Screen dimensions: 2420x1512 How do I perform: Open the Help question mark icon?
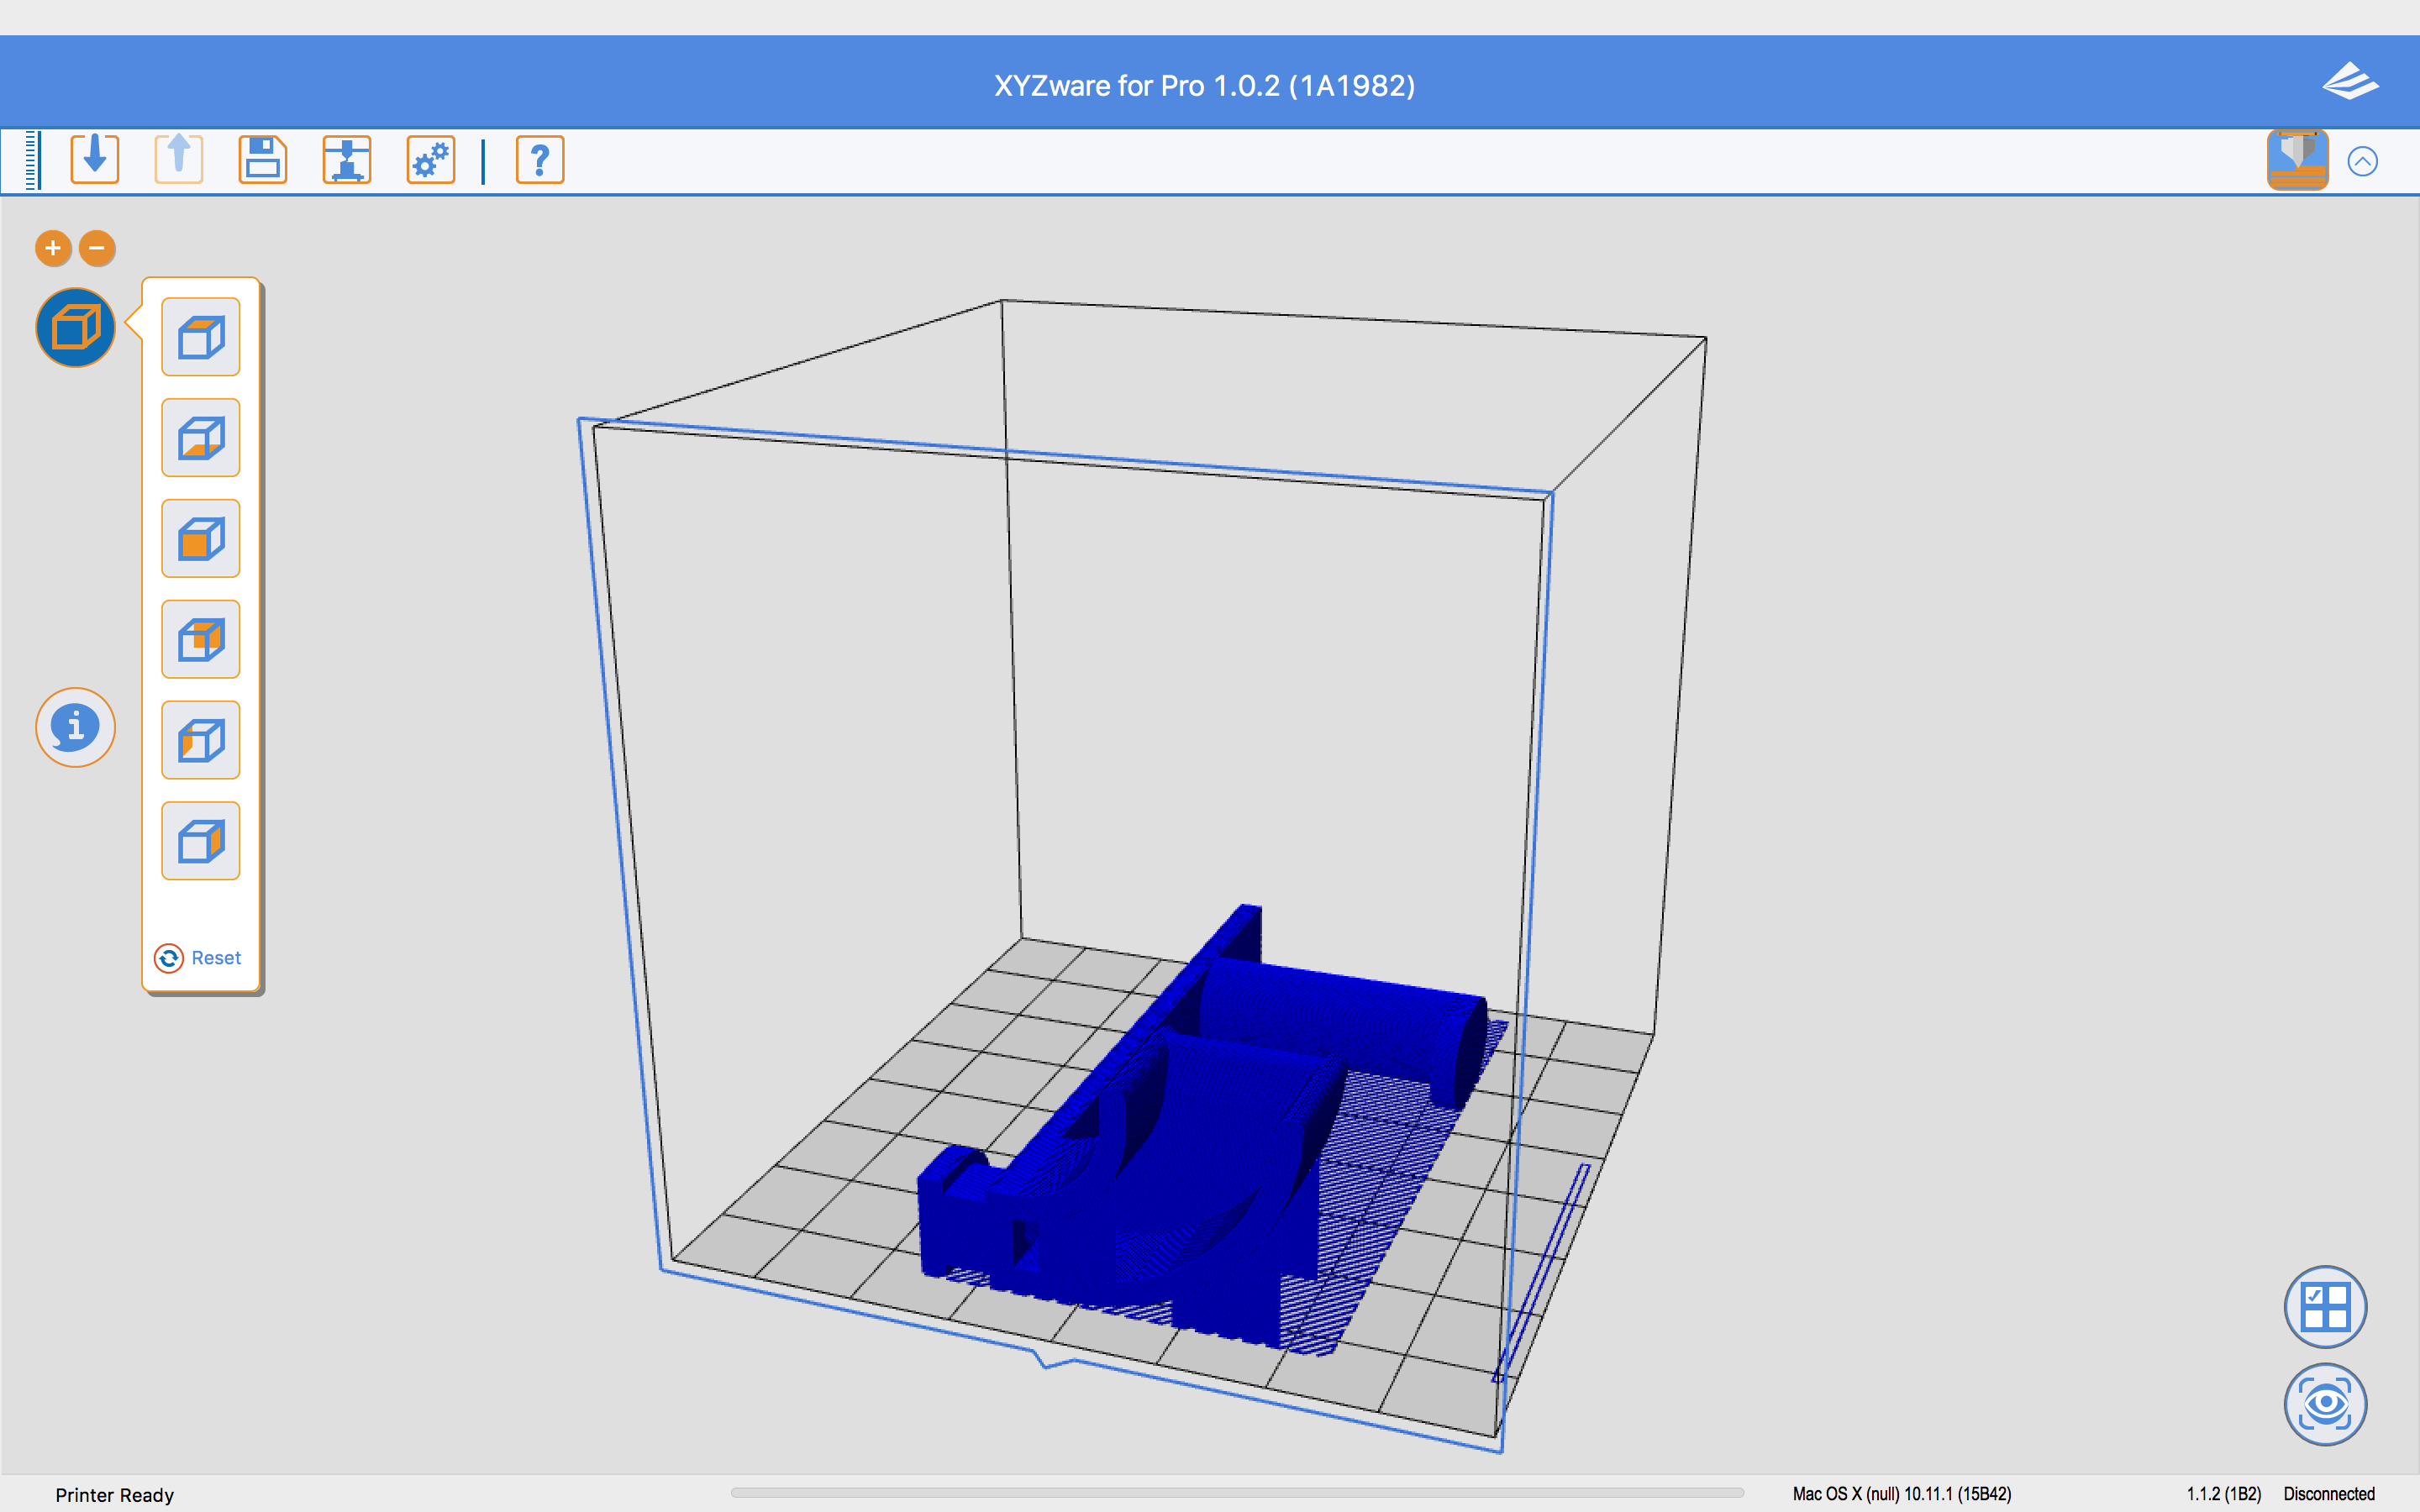pyautogui.click(x=539, y=159)
